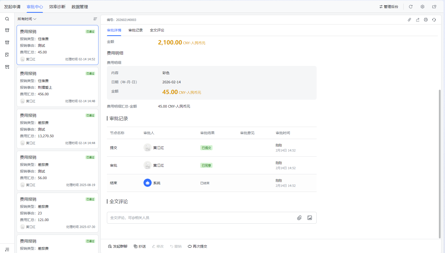Open the pop-out window icon at top right
Image resolution: width=445 pixels, height=253 pixels.
coord(434,7)
